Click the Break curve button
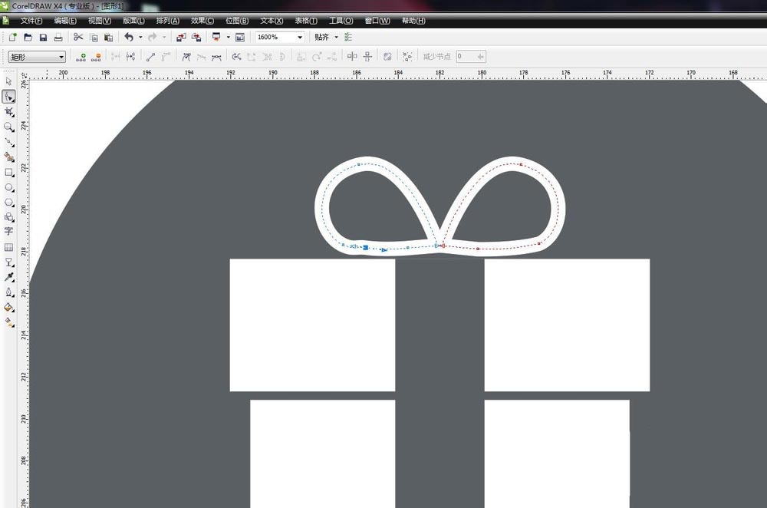767x508 pixels. pos(130,57)
